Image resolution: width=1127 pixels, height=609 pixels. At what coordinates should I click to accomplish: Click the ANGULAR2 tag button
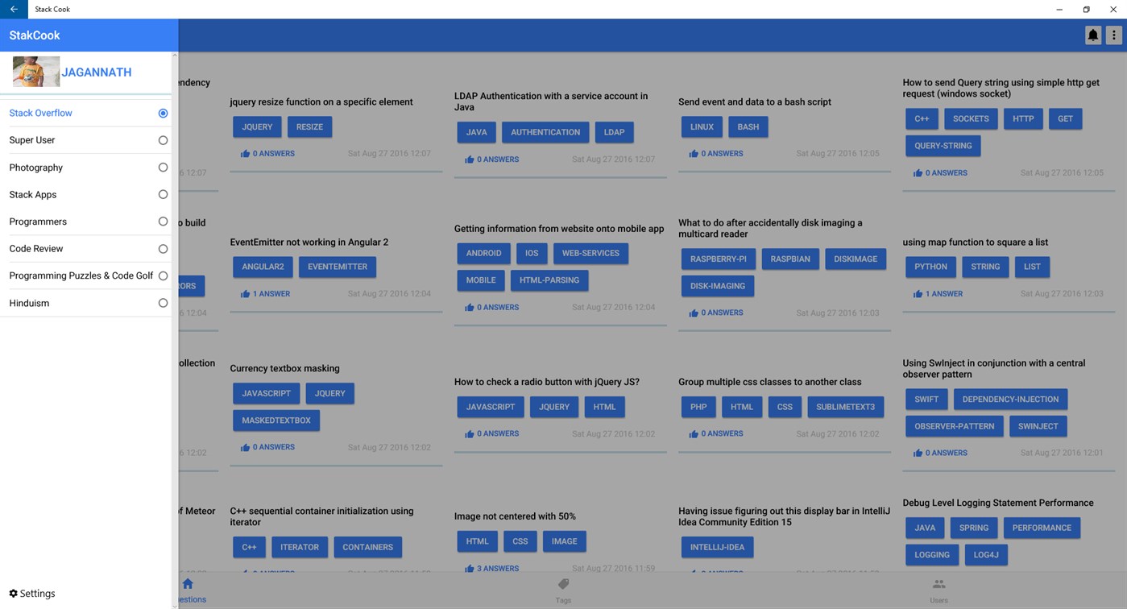point(263,267)
